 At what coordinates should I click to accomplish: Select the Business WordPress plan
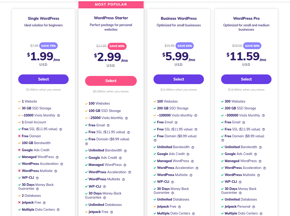pos(179,79)
